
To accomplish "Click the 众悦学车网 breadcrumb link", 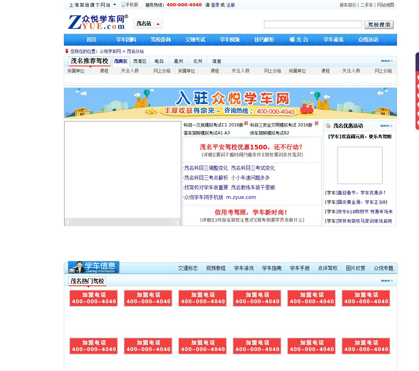I will (110, 51).
